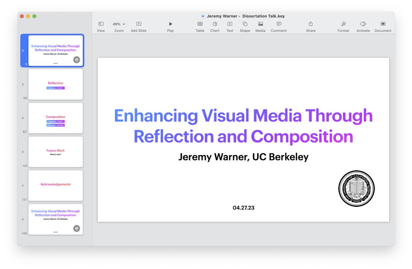Add a Comment to the slide
Screen dimensions: 412x269
click(279, 27)
